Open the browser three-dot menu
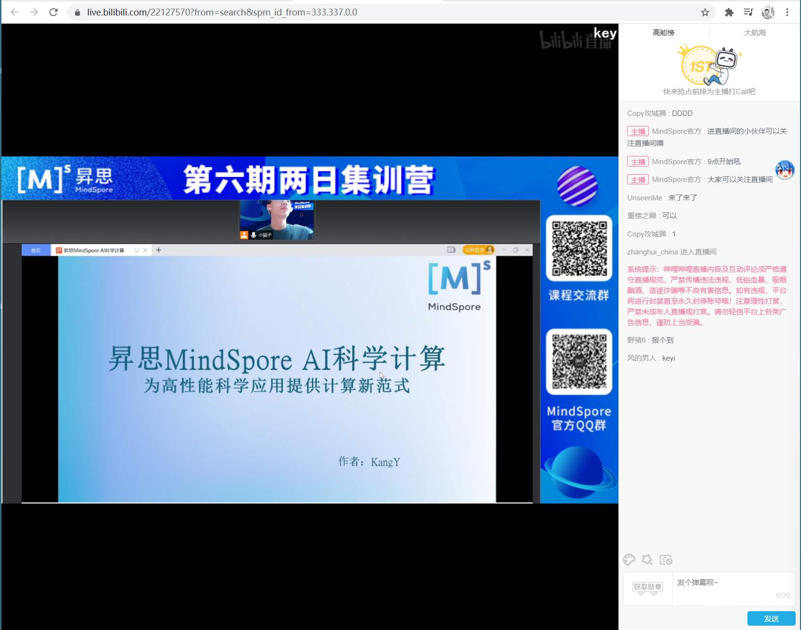The image size is (801, 630). pyautogui.click(x=787, y=13)
